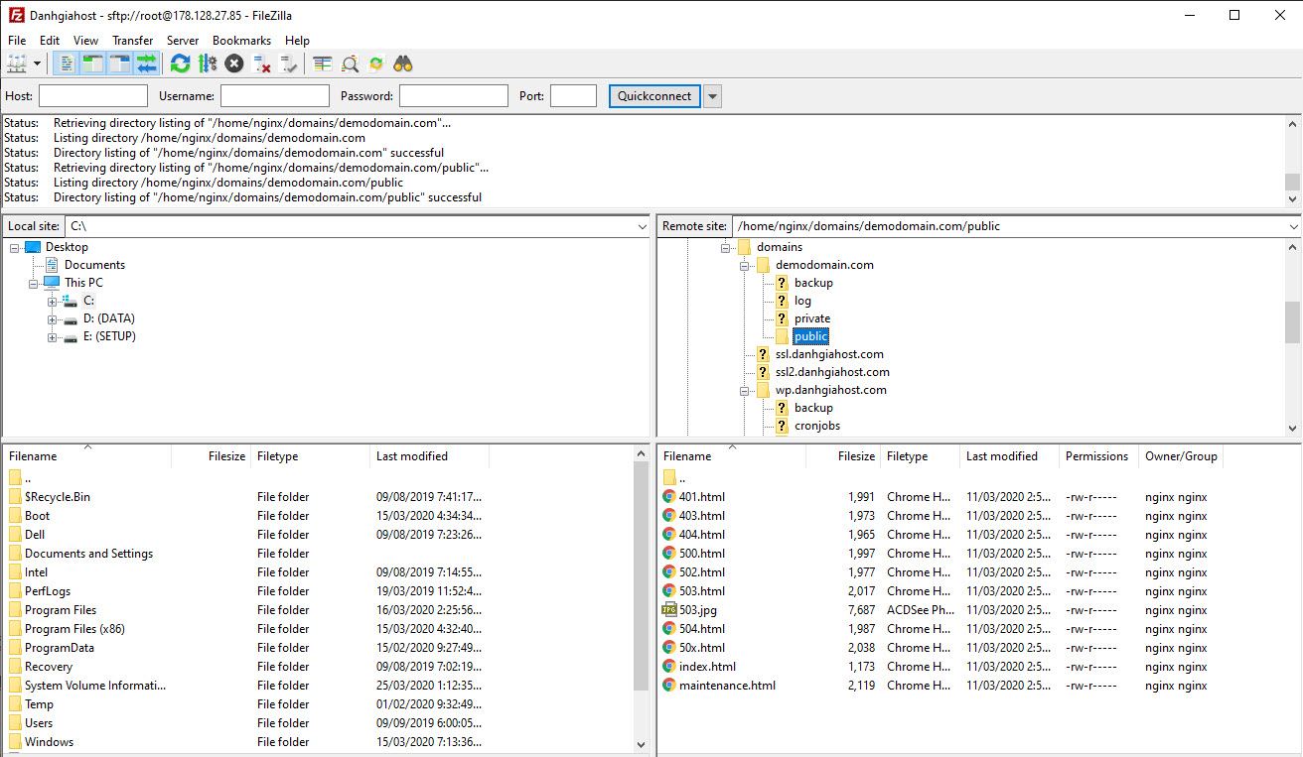The height and width of the screenshot is (757, 1303).
Task: Open the View menu
Action: click(x=85, y=41)
